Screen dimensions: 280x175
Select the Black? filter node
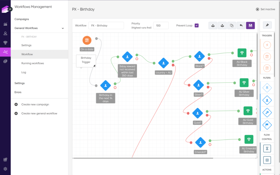tap(199, 56)
